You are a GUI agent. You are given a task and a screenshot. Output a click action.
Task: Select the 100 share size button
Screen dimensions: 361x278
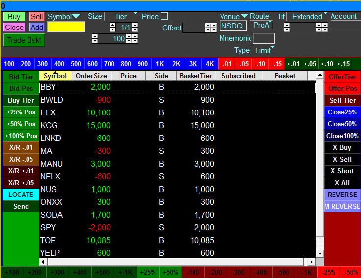pos(9,64)
